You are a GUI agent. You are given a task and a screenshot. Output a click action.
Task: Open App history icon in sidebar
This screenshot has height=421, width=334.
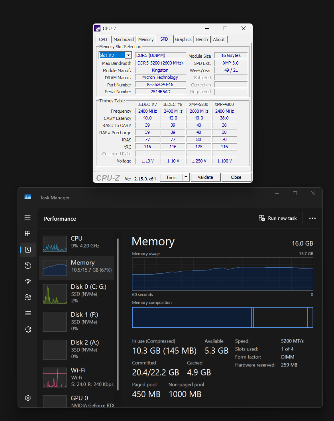click(x=28, y=266)
